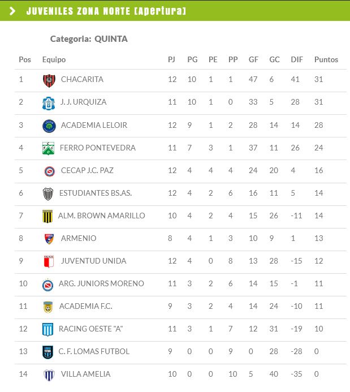Viewport: 350px width, 392px height.
Task: Click the Villa Amelia team crest
Action: pos(49,374)
